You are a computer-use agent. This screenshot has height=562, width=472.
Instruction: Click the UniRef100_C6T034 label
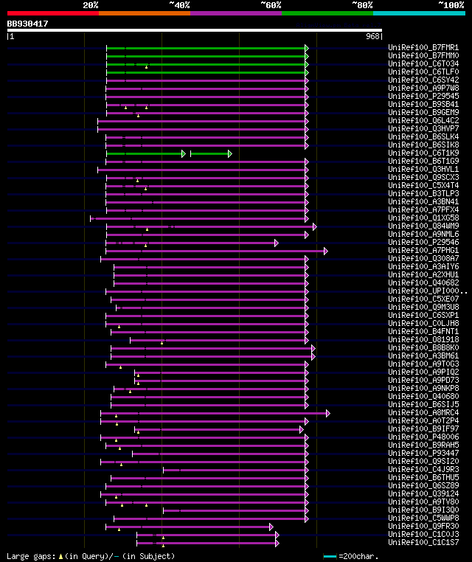coord(423,64)
